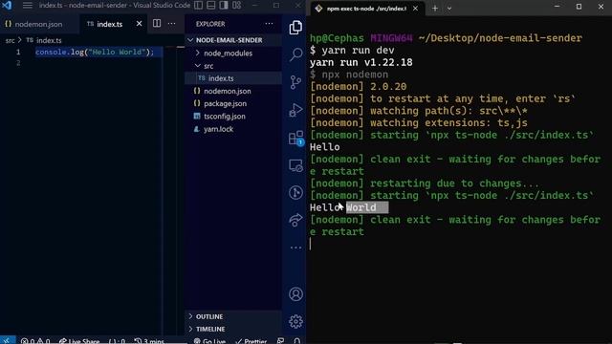Click the highlighted World terminal output
This screenshot has height=344, width=612.
tap(367, 207)
